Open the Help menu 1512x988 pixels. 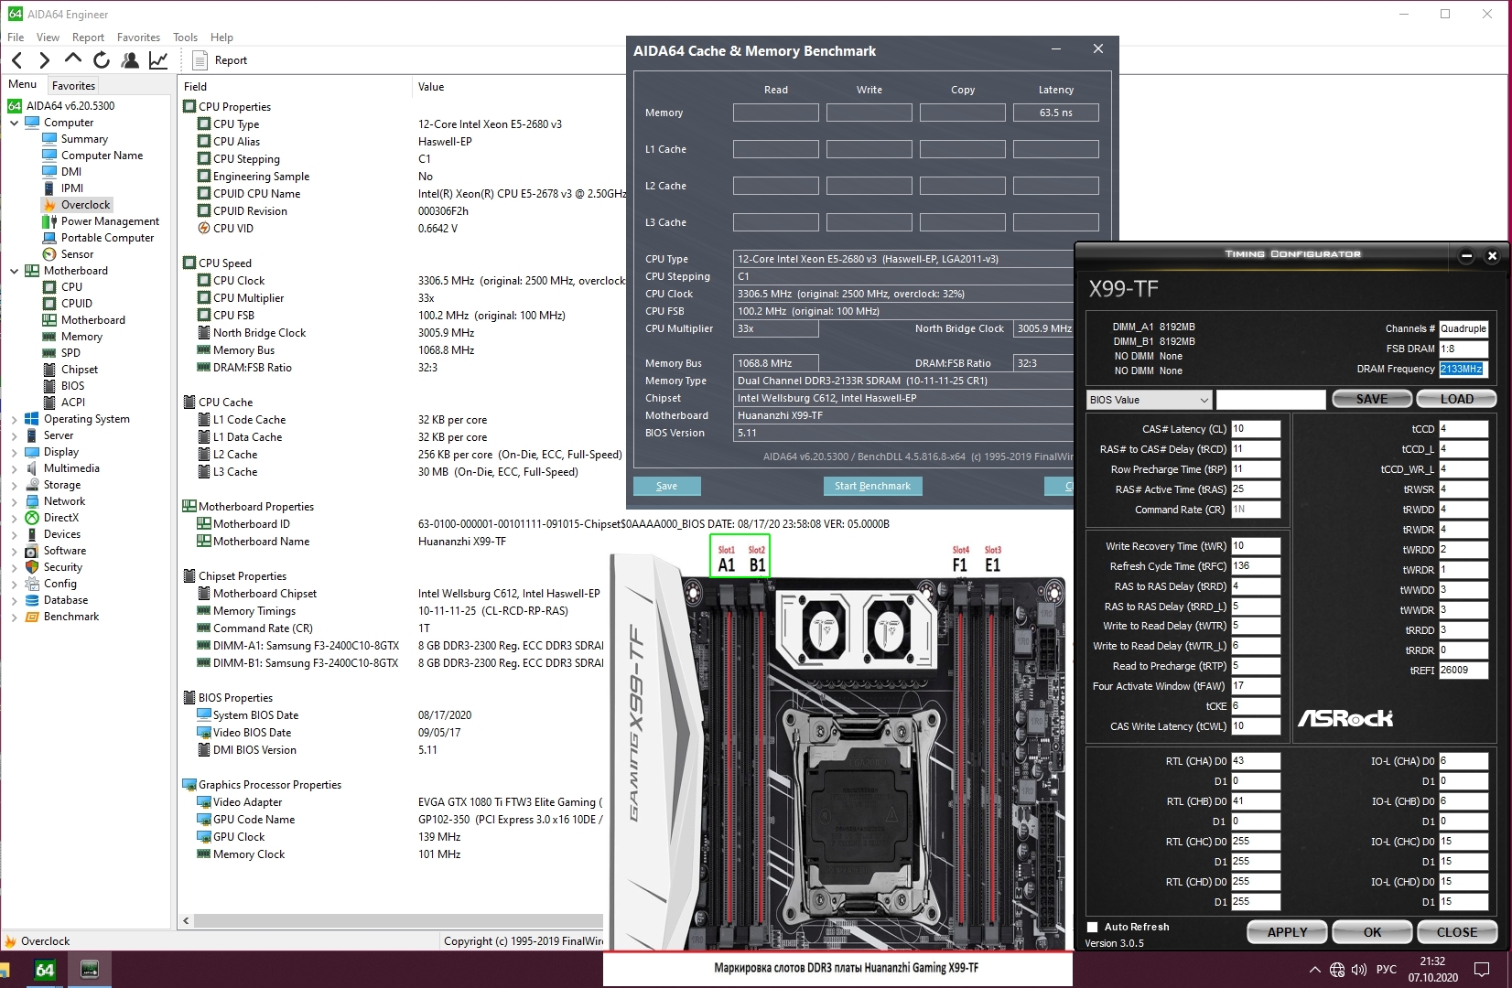coord(221,38)
